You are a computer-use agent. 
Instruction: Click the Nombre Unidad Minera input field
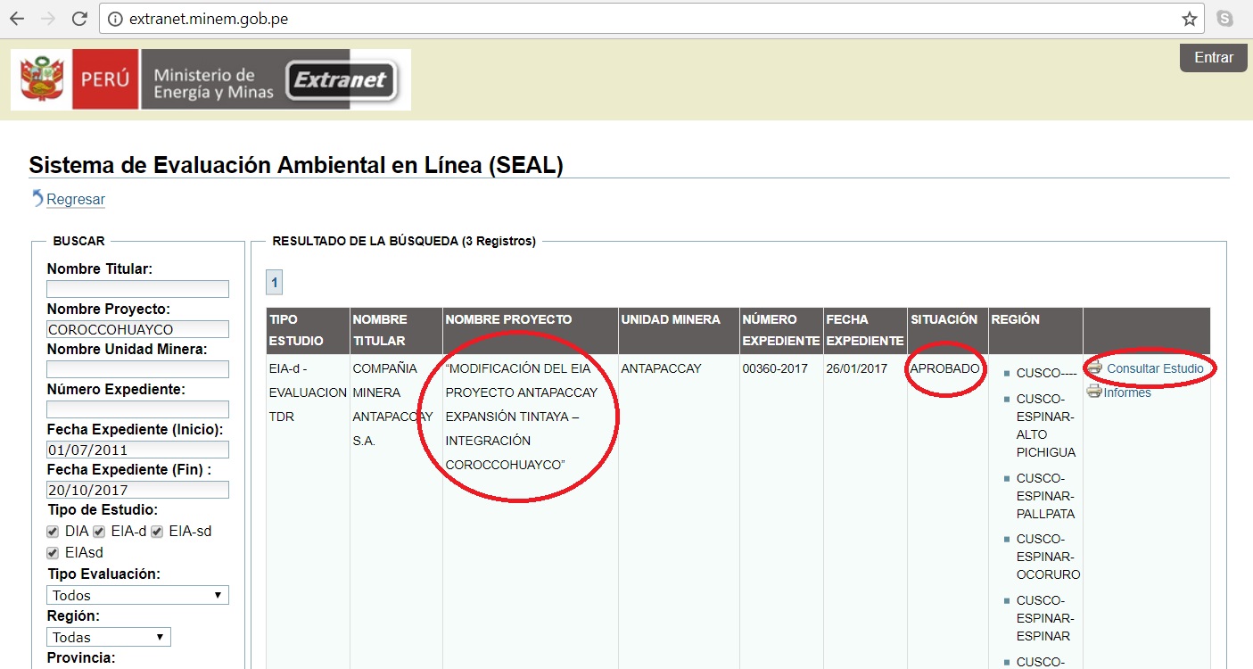(137, 369)
